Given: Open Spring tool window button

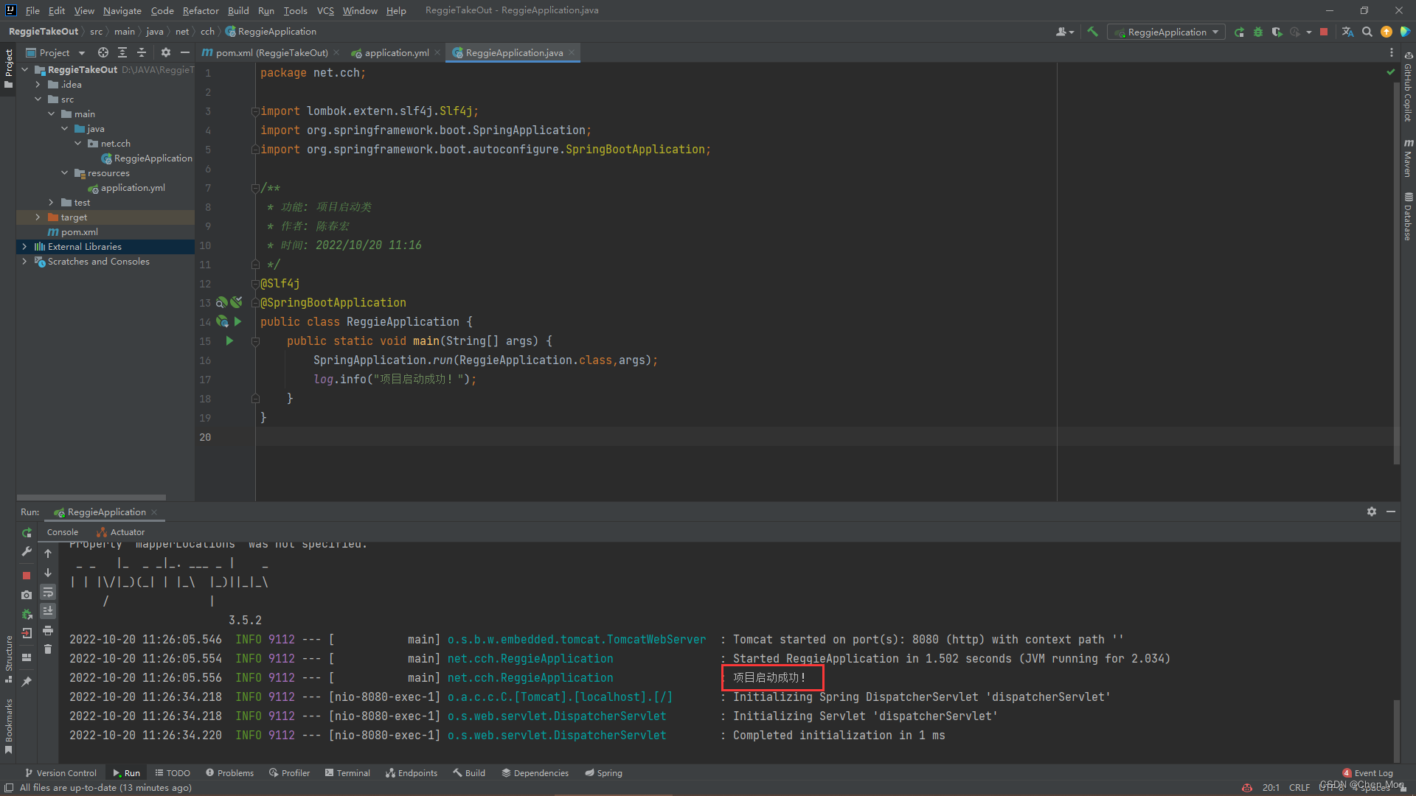Looking at the screenshot, I should (603, 773).
